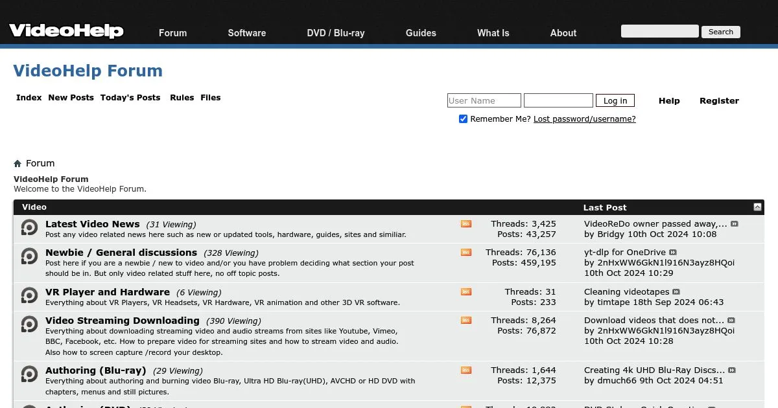Go to last post icon for Cleaning videotapes
The height and width of the screenshot is (408, 778).
coord(676,292)
